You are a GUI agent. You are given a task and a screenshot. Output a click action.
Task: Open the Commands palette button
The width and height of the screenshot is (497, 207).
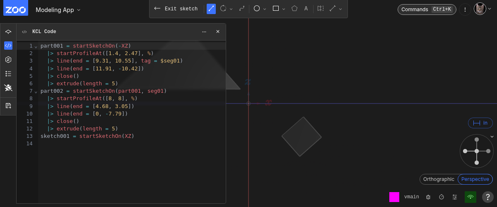[427, 10]
